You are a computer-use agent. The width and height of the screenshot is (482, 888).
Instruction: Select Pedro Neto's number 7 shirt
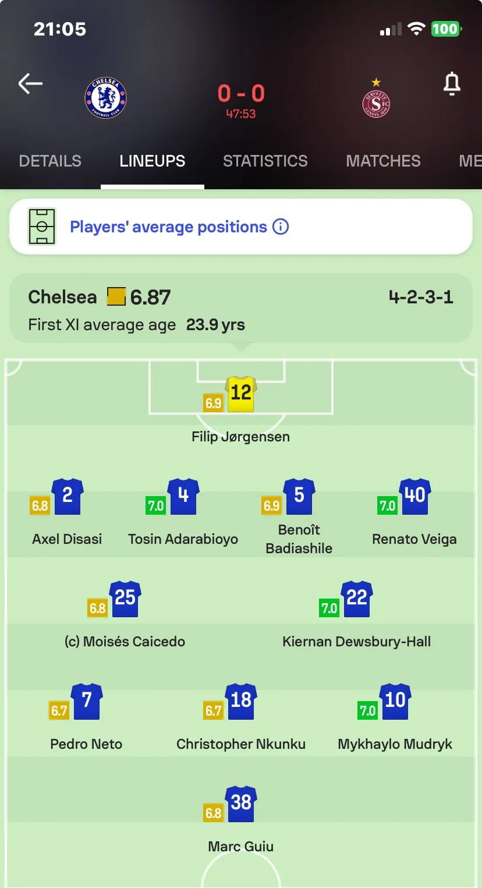87,701
